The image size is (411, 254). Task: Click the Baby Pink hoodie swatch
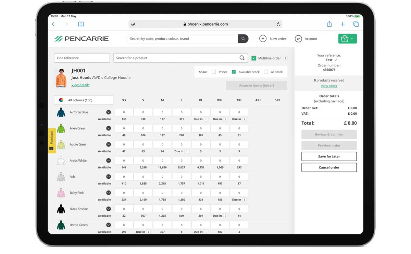click(61, 193)
